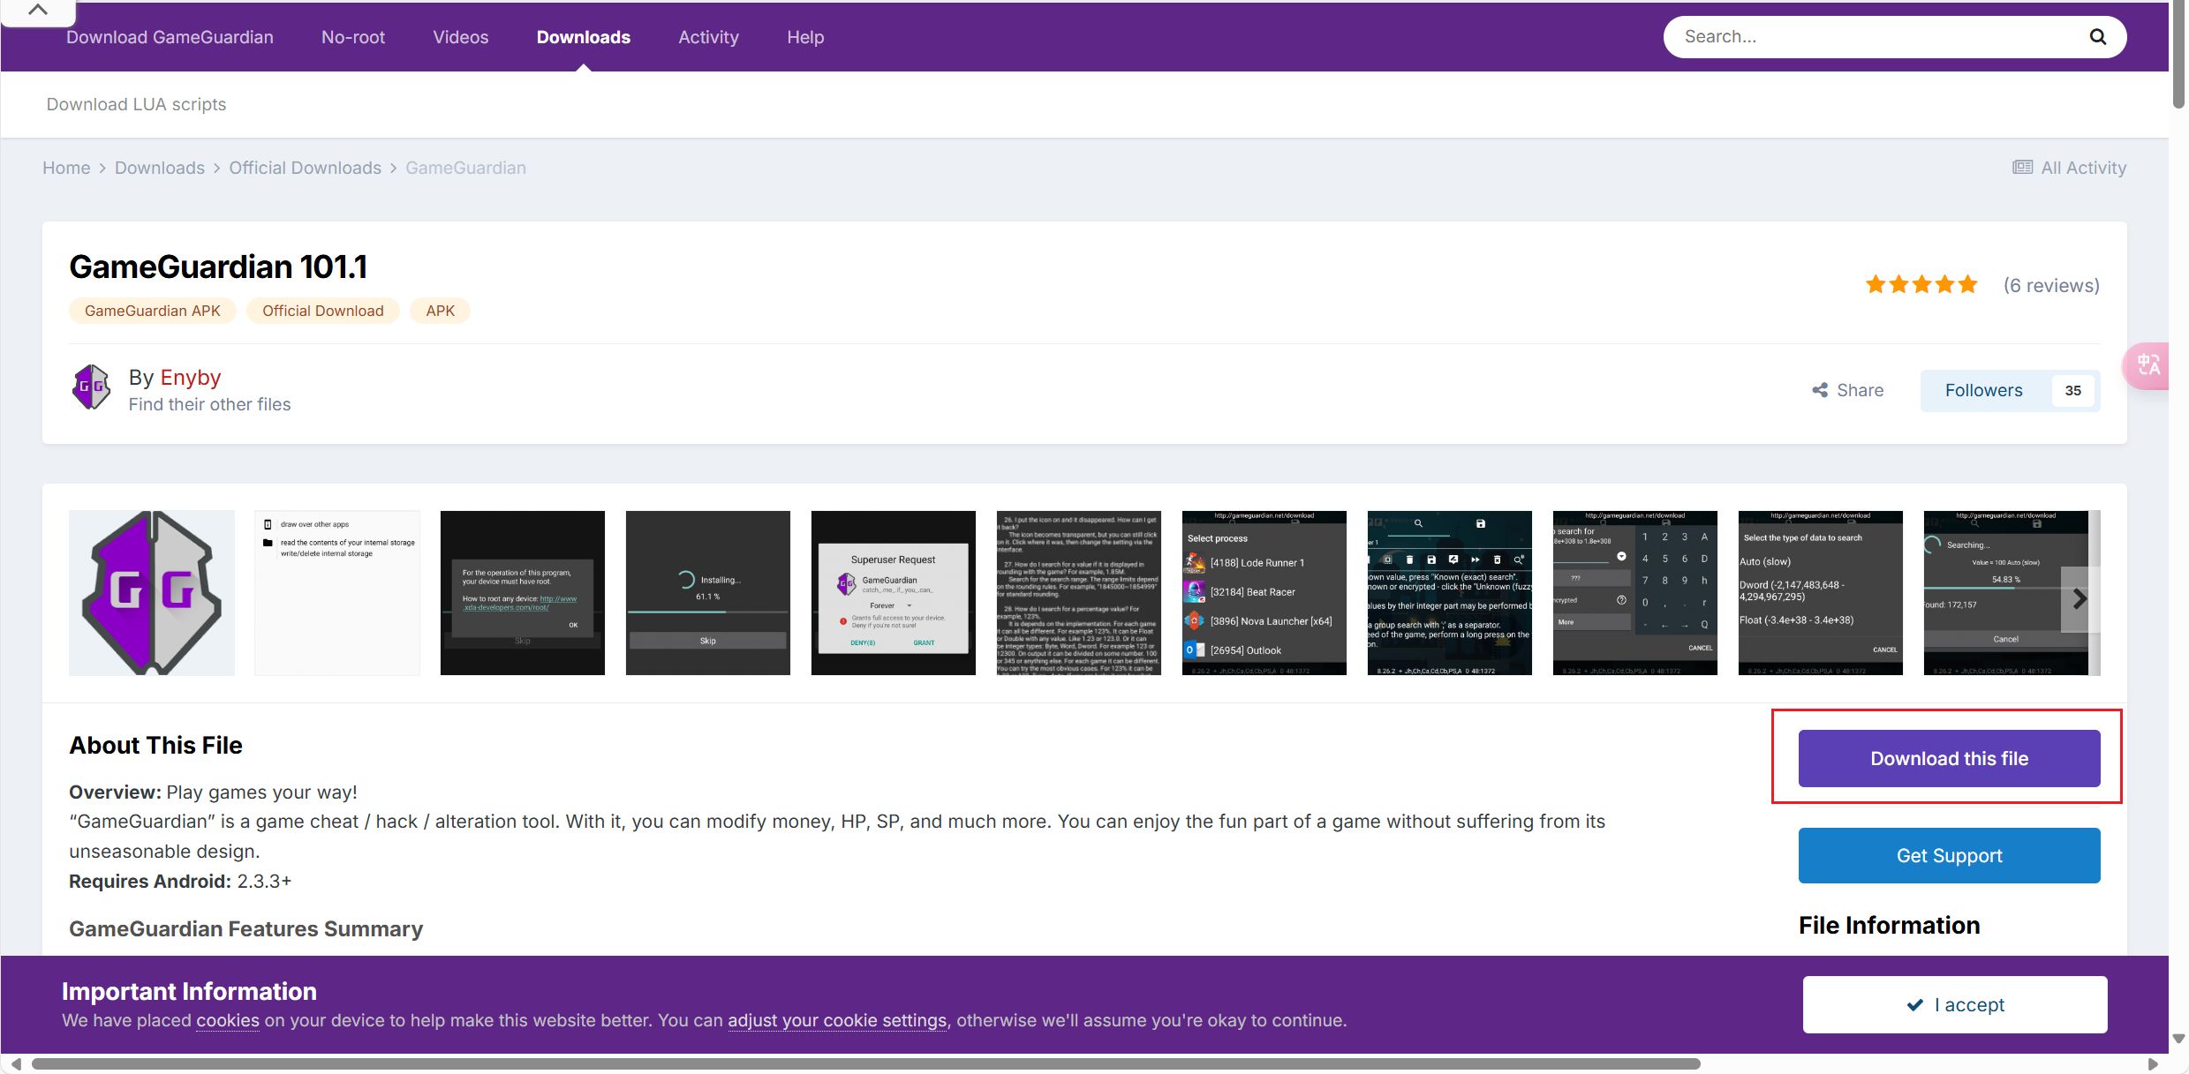Viewport: 2189px width, 1074px height.
Task: Open the No-root nav item
Action: pos(353,37)
